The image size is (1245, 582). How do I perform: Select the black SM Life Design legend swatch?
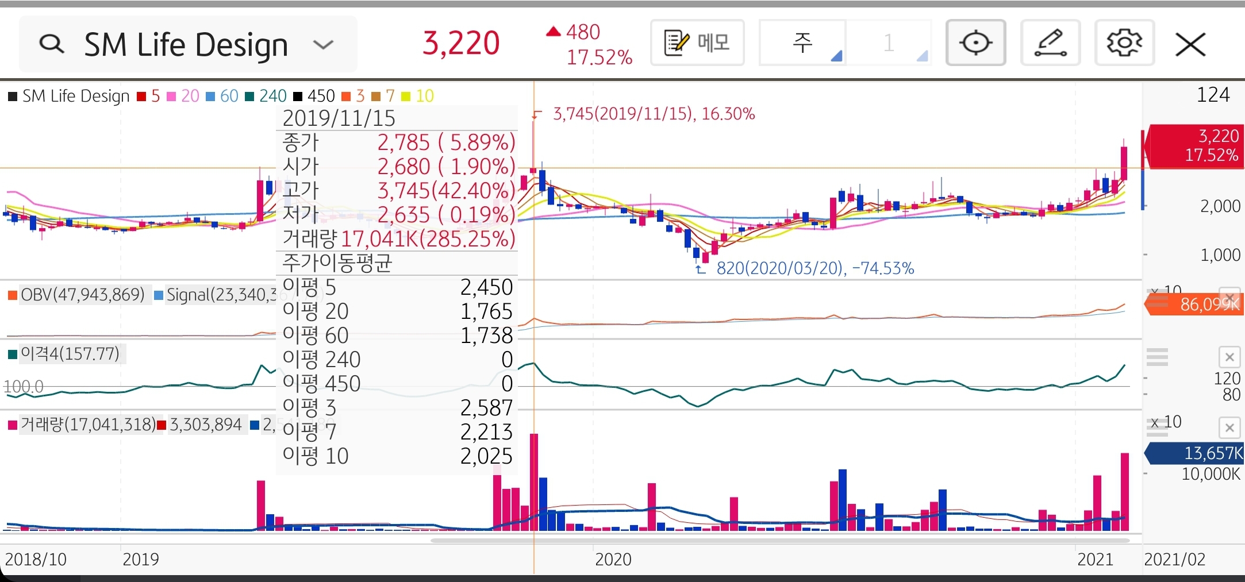tap(12, 97)
